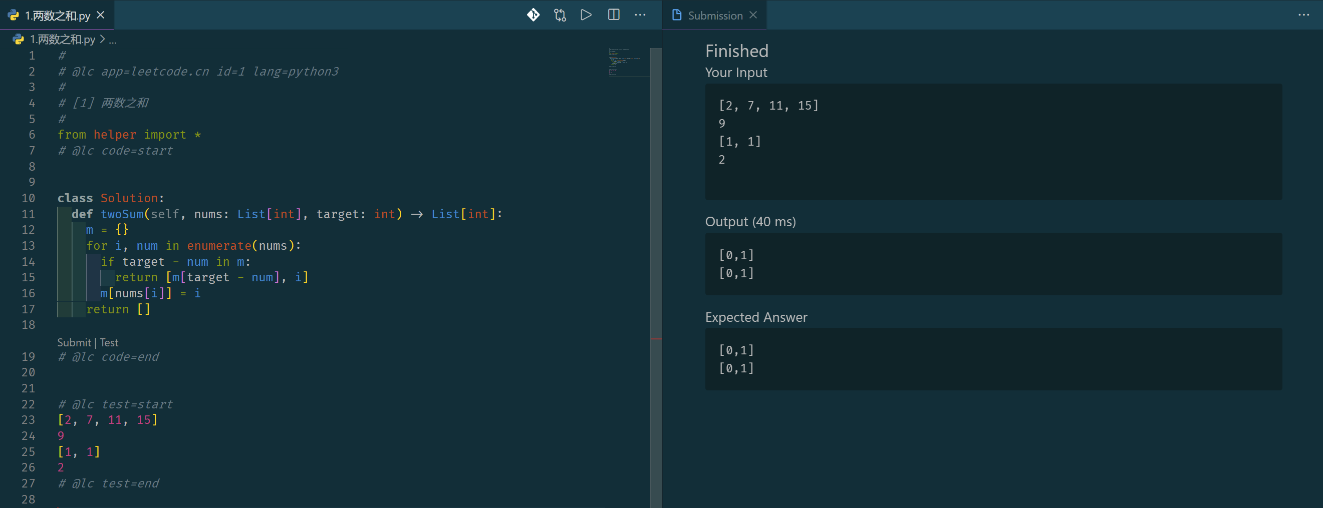
Task: Click the 'Finished' status heading
Action: (x=736, y=51)
